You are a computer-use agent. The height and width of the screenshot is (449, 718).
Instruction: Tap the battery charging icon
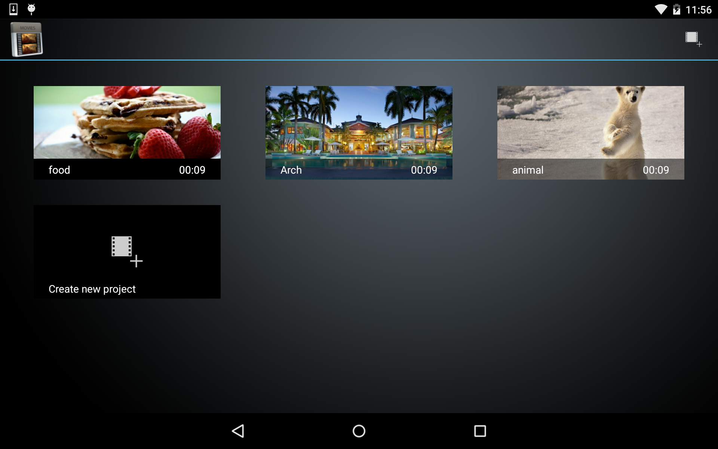coord(676,9)
